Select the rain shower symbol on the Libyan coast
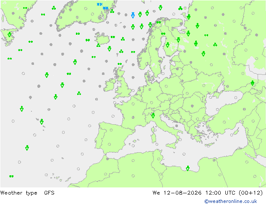 (x=188, y=168)
